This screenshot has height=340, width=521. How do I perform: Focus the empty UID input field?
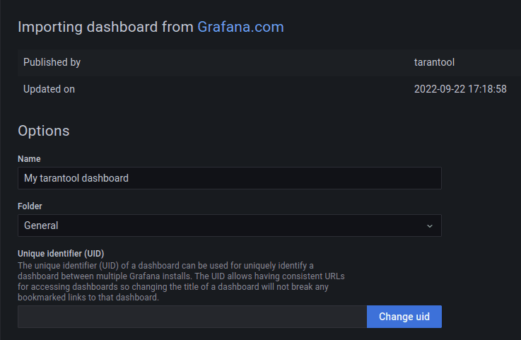pyautogui.click(x=192, y=317)
